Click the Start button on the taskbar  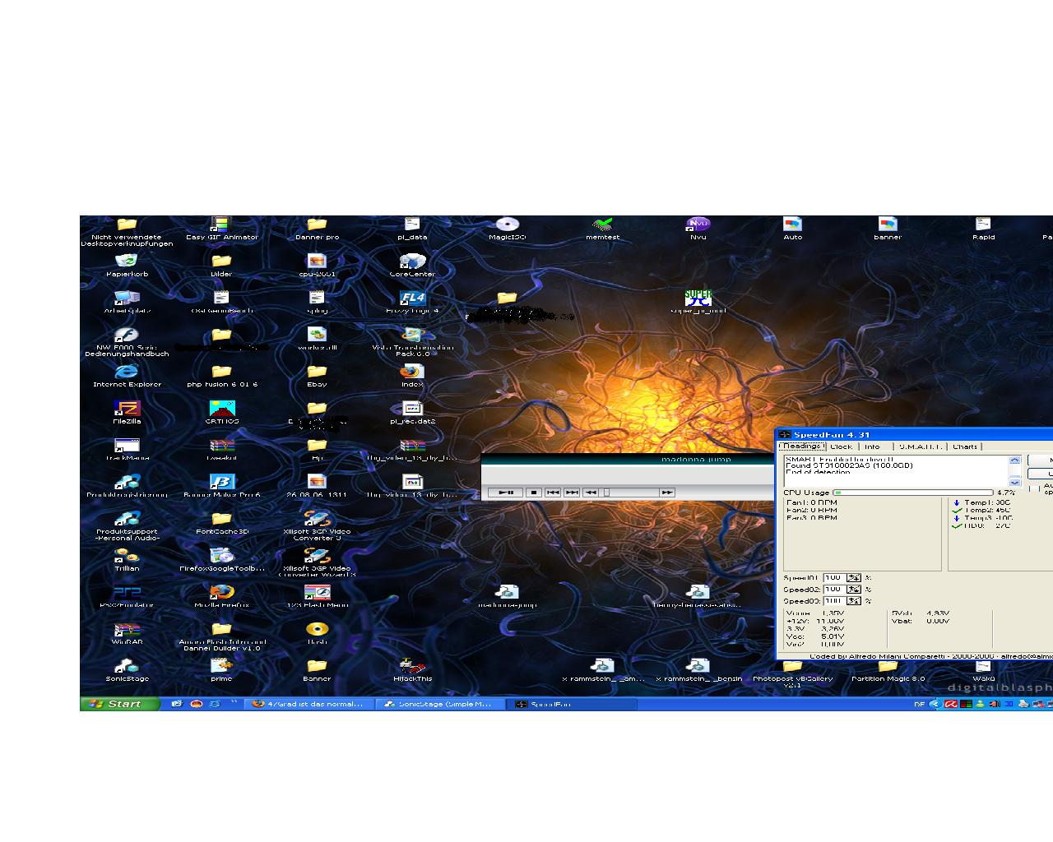[119, 704]
